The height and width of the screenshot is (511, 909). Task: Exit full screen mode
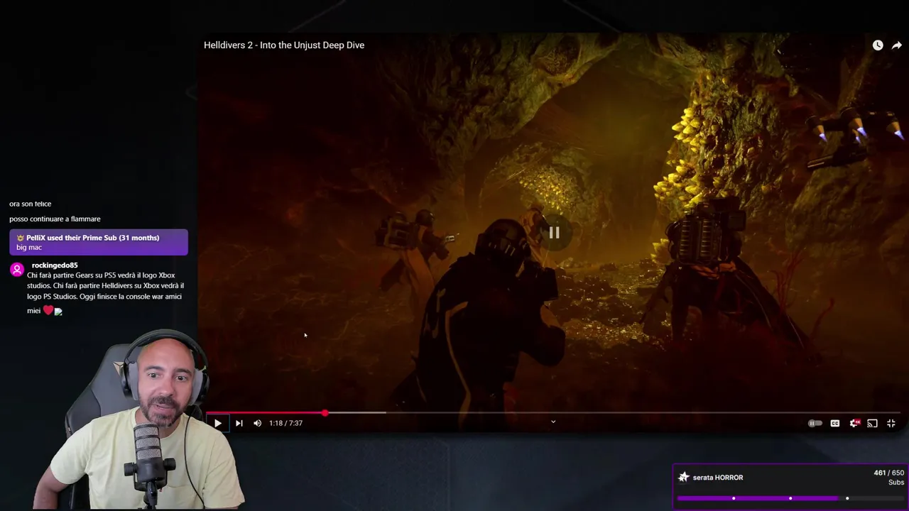(891, 423)
